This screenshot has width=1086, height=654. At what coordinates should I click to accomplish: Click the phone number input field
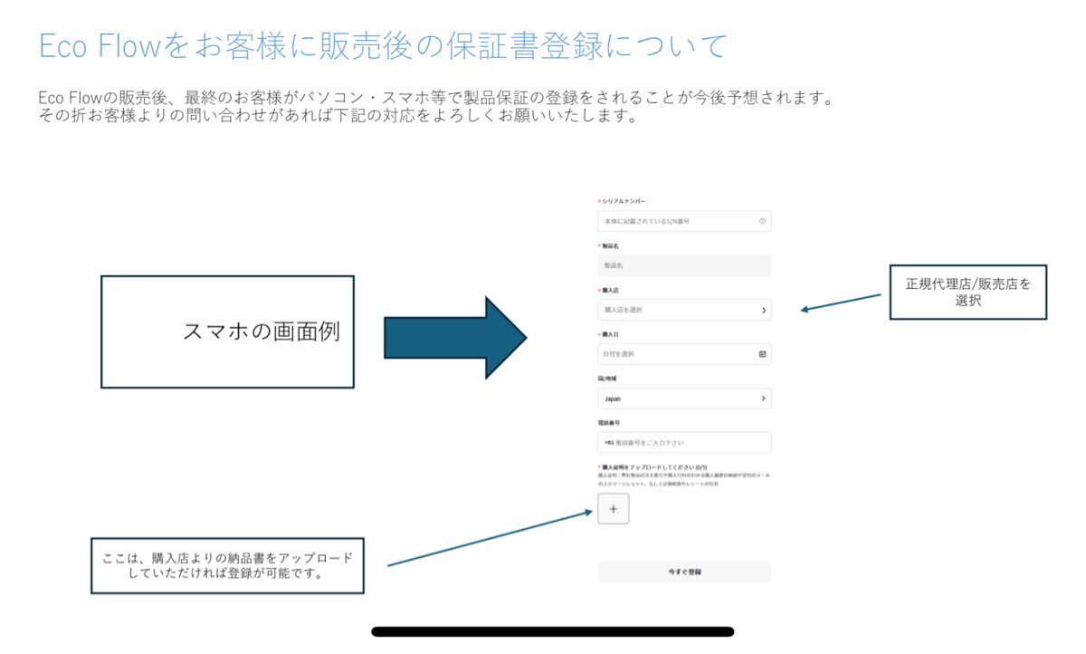tap(684, 443)
